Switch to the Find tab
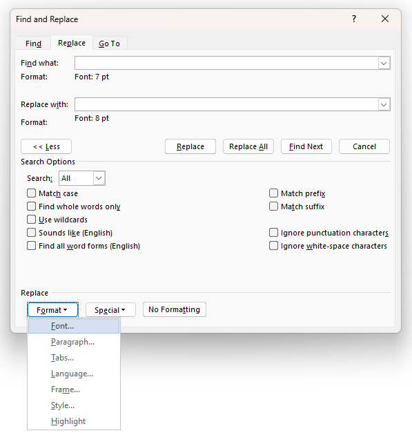 [33, 44]
